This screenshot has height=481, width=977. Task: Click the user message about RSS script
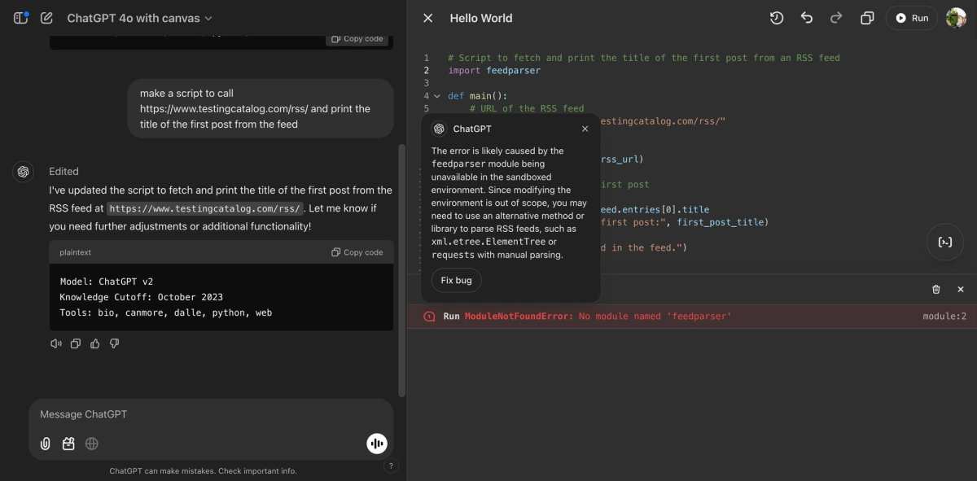pyautogui.click(x=260, y=108)
